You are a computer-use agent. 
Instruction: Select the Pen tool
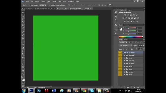tap(23, 58)
